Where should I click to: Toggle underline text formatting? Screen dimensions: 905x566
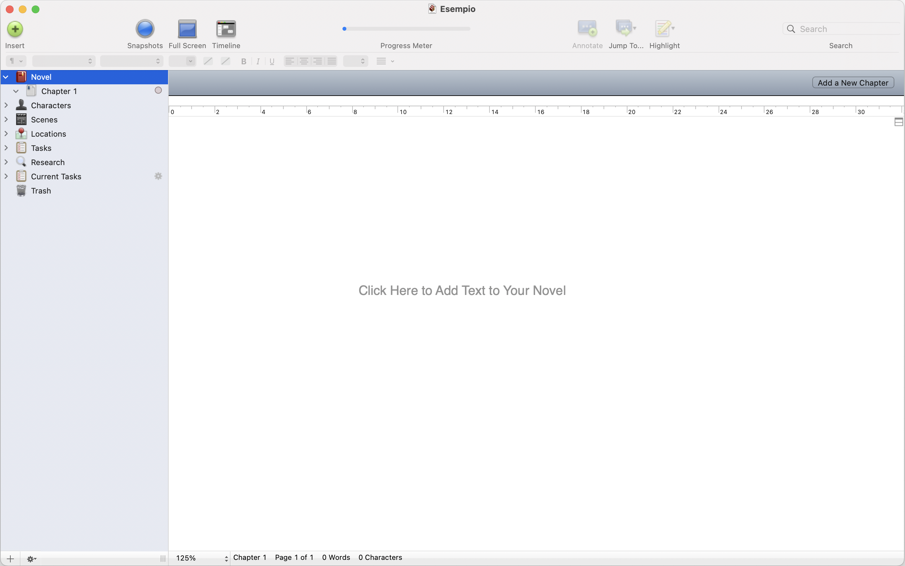pos(272,61)
